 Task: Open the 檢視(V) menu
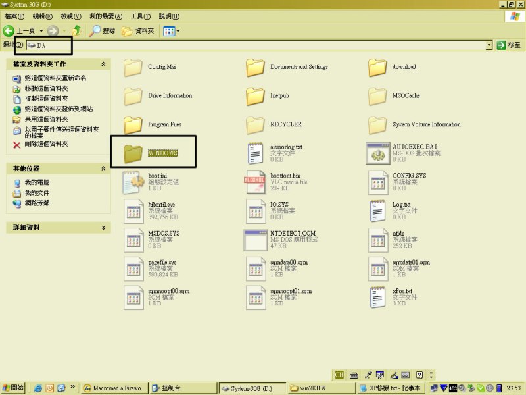point(71,16)
